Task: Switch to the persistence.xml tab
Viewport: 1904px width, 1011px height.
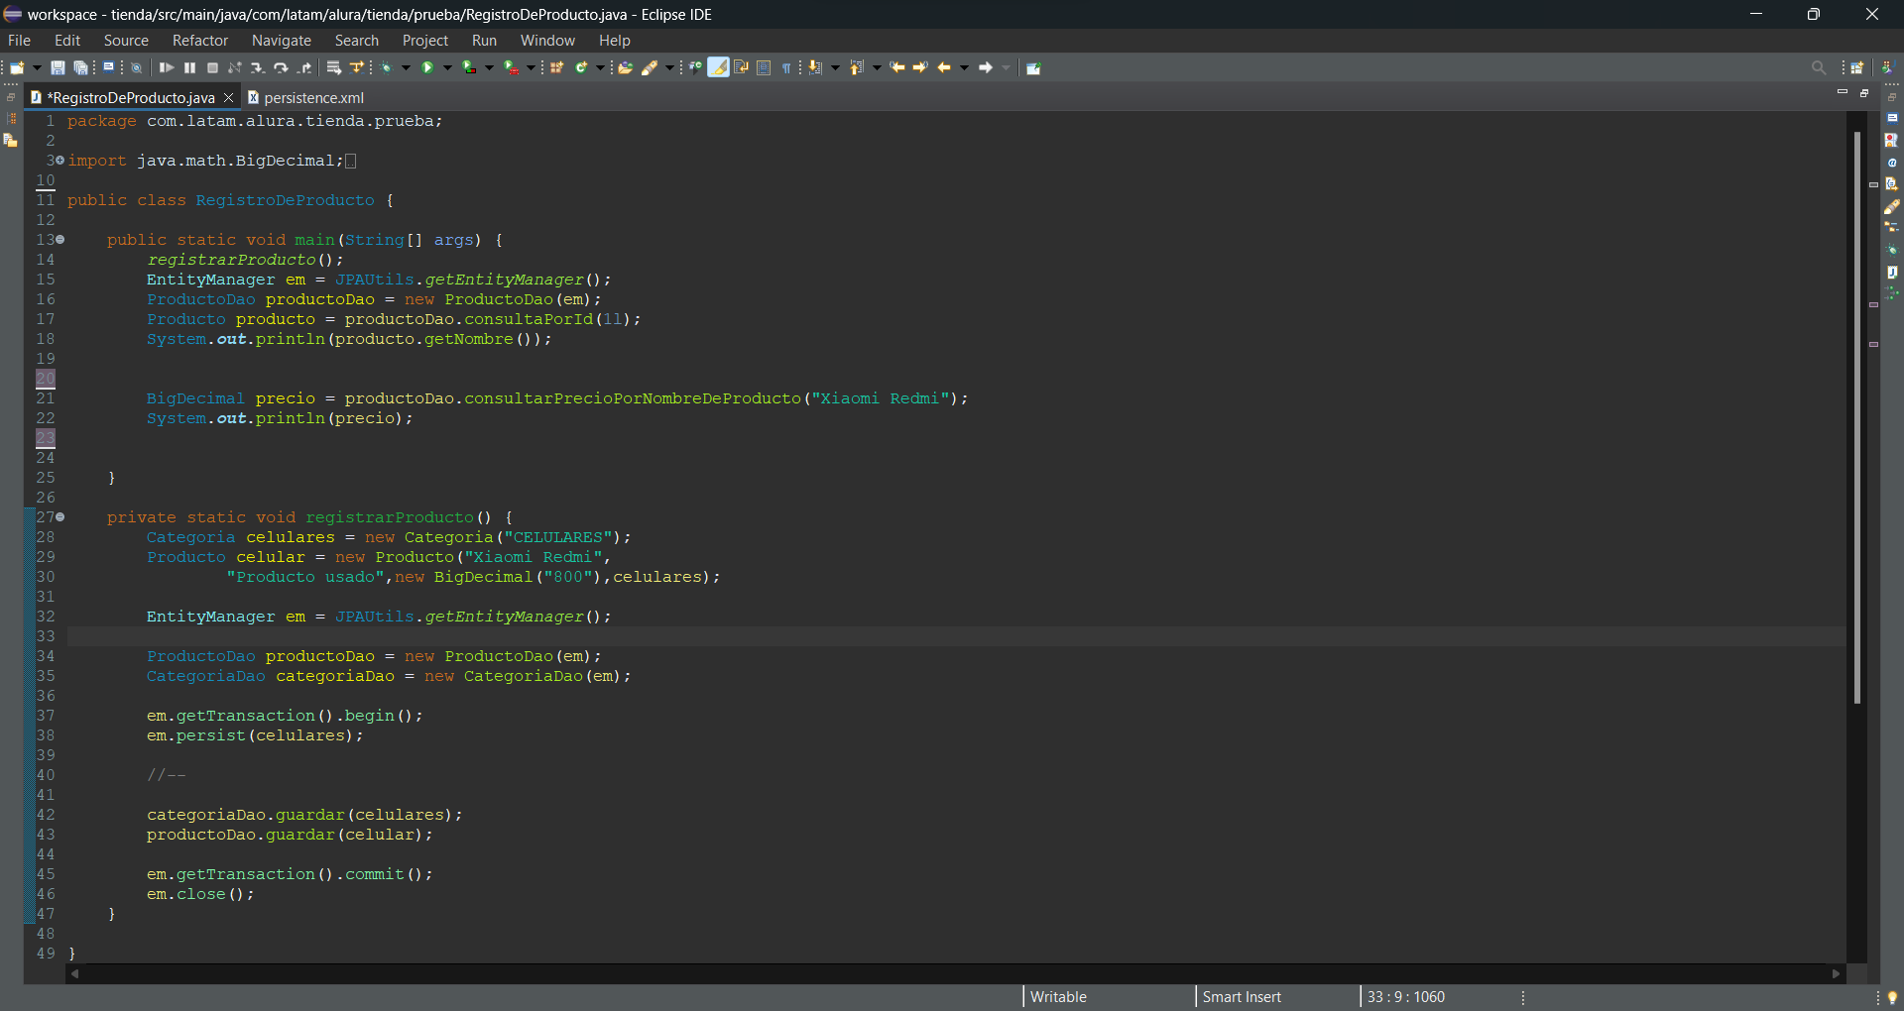Action: pyautogui.click(x=305, y=97)
